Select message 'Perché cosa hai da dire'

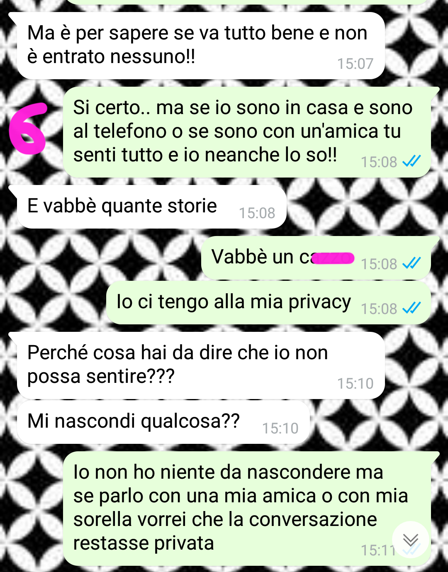click(201, 365)
